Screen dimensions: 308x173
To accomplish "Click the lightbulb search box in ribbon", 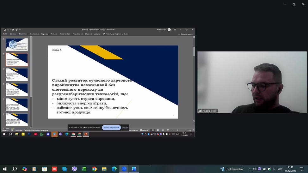I will 115,34.
